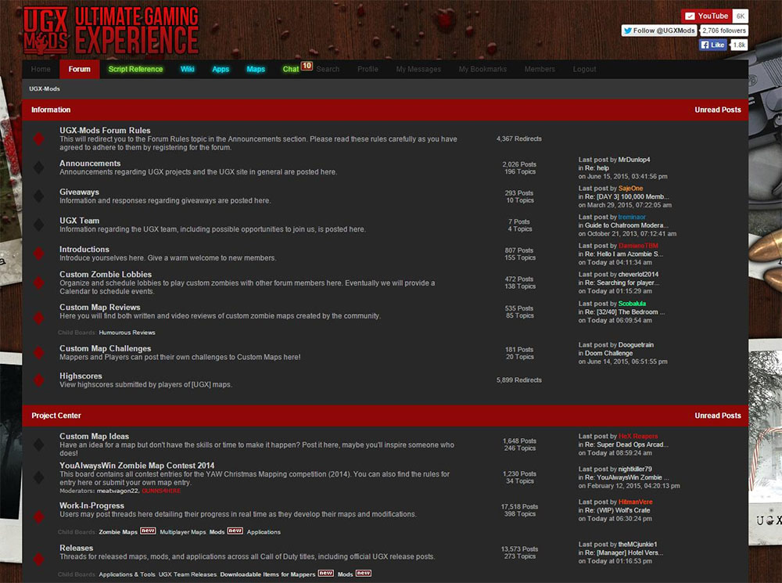Click the diamond icon beside Custom Map Reviews
This screenshot has width=782, height=583.
point(39,318)
